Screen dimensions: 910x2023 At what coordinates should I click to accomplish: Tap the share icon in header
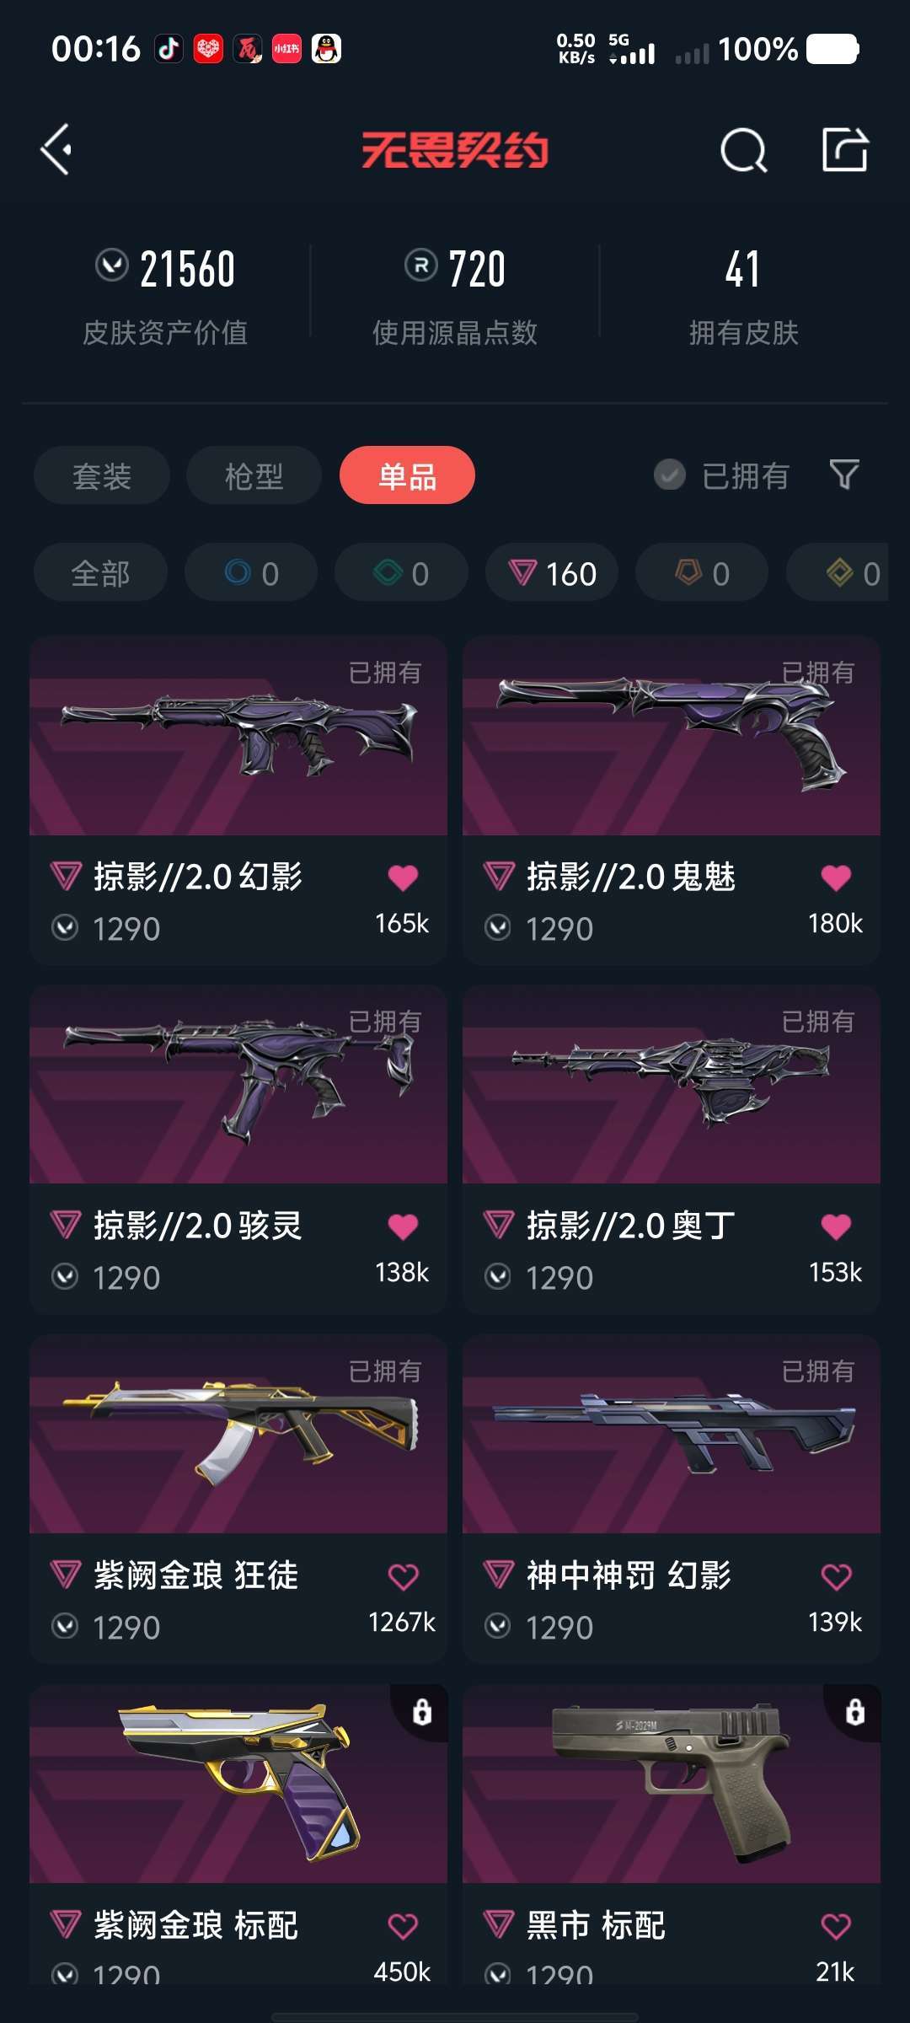[x=845, y=150]
